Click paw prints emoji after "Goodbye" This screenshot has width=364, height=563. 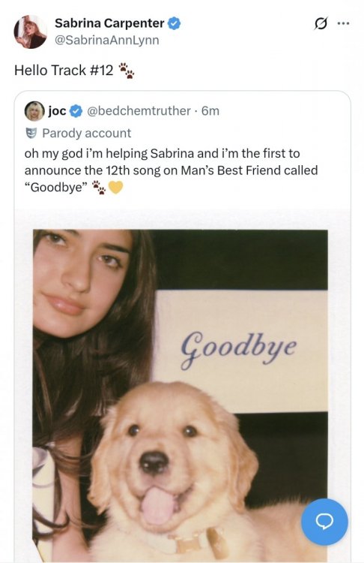pyautogui.click(x=100, y=188)
